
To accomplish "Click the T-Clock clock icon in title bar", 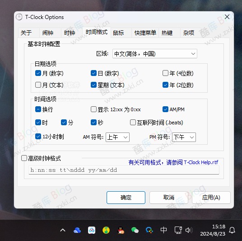I will tap(19, 17).
